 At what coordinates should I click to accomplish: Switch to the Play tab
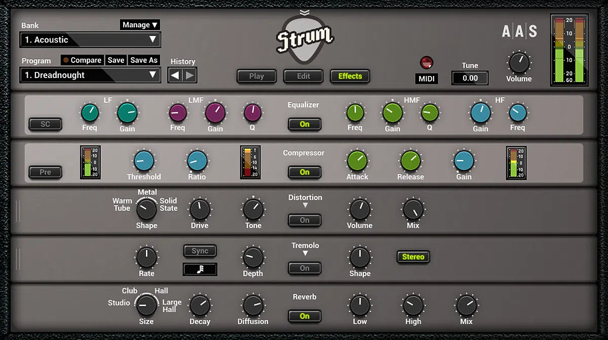(256, 77)
